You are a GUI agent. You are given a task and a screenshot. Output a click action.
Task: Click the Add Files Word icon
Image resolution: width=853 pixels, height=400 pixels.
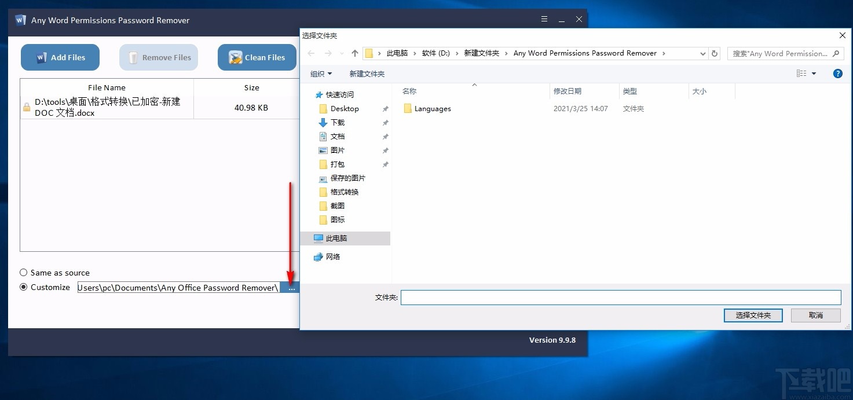41,57
